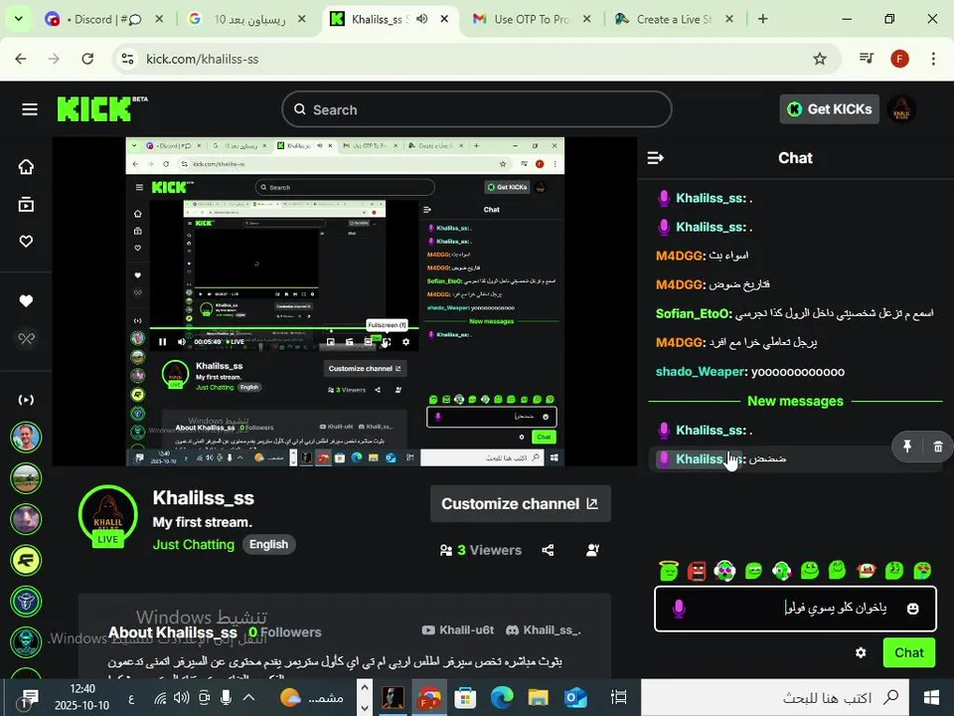The height and width of the screenshot is (716, 954).
Task: Open the emoji picker in chat input
Action: (x=912, y=609)
